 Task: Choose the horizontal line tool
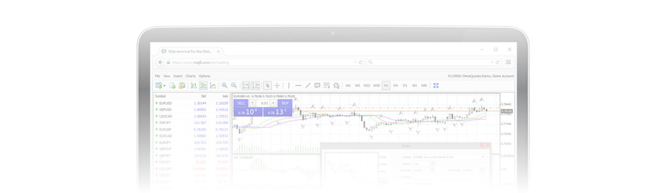298,85
